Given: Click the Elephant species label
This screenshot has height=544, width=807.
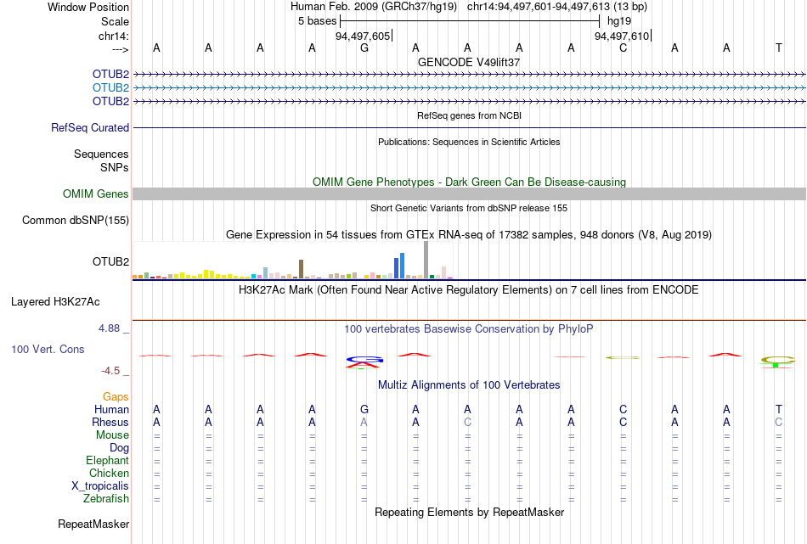Looking at the screenshot, I should [107, 460].
